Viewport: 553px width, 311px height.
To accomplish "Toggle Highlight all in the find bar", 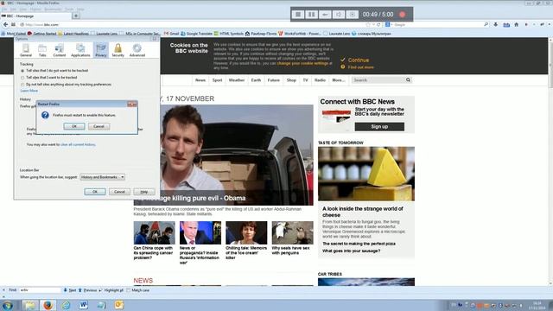I will (x=111, y=290).
